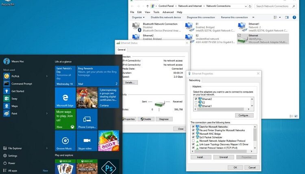The width and height of the screenshot is (305, 174).
Task: Refresh the Network Connections address bar
Action: [250, 6]
